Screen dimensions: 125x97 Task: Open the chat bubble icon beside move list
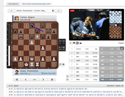[x=67, y=80]
